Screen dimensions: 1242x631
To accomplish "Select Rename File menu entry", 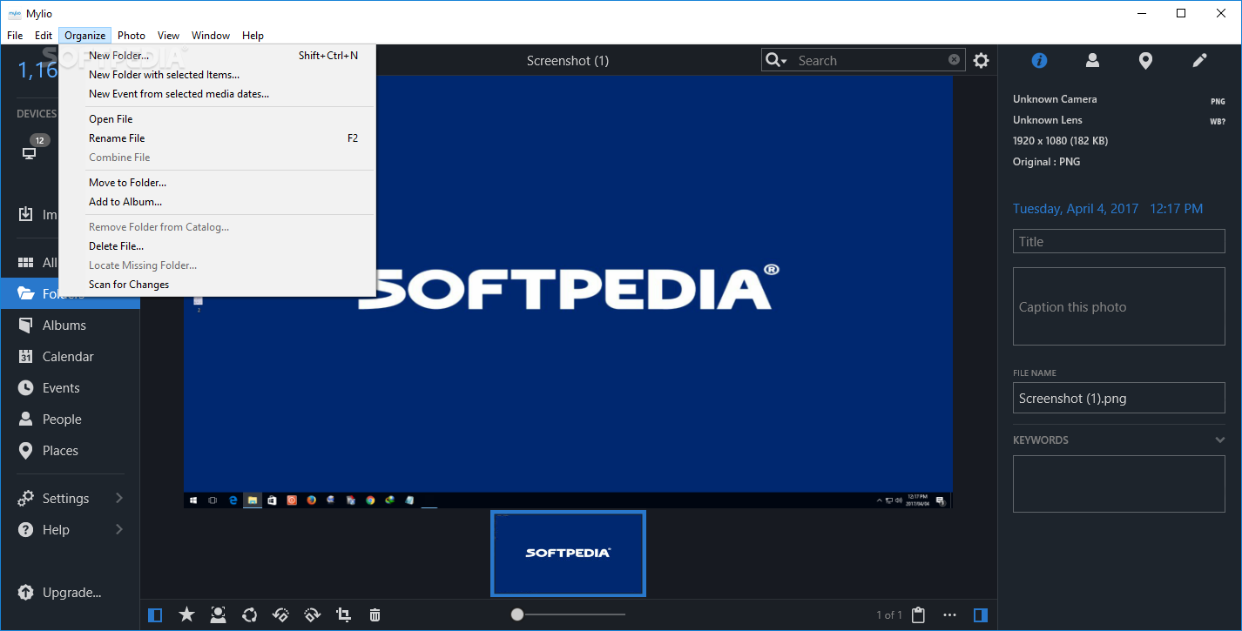I will tap(217, 138).
